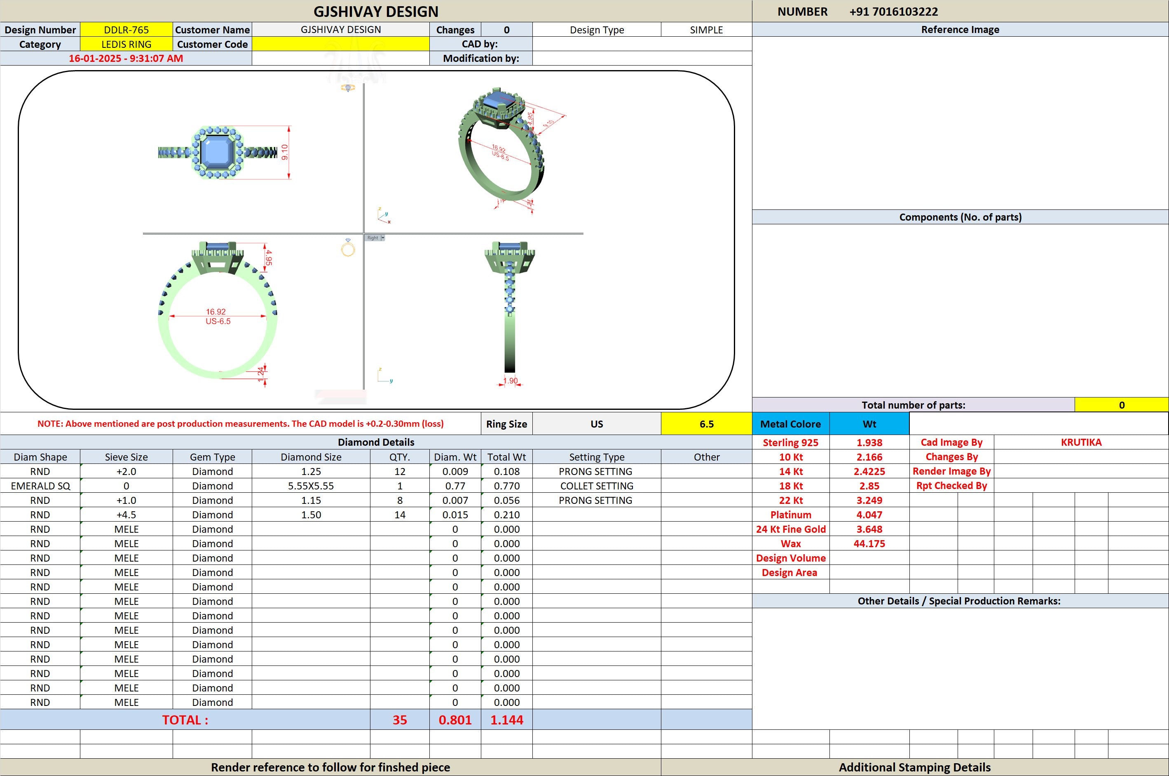Screen dimensions: 1169x776
Task: Select the yellow 6.5 ring size cell
Action: 706,423
